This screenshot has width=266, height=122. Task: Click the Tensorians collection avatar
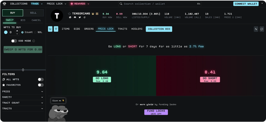pos(57,16)
